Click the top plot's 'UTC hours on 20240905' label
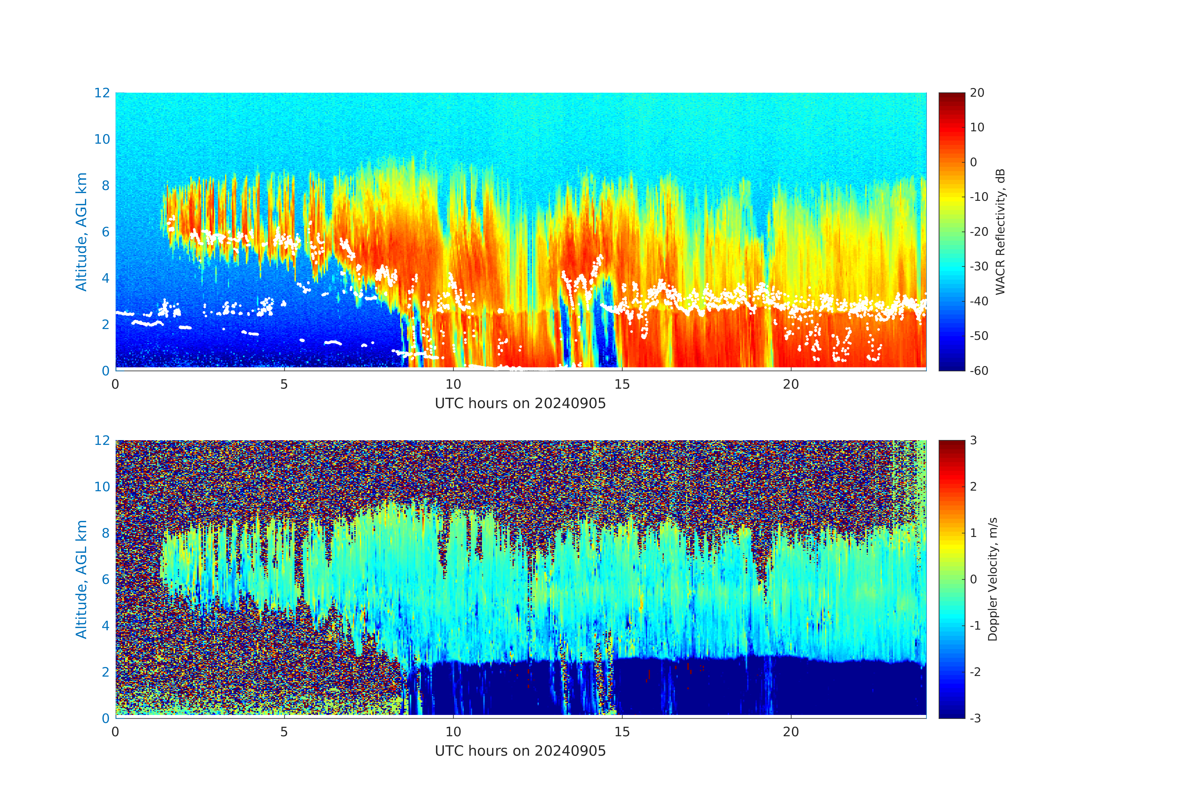The width and height of the screenshot is (1181, 811). tap(520, 404)
